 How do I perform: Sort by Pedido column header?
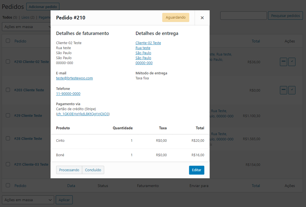click(20, 41)
